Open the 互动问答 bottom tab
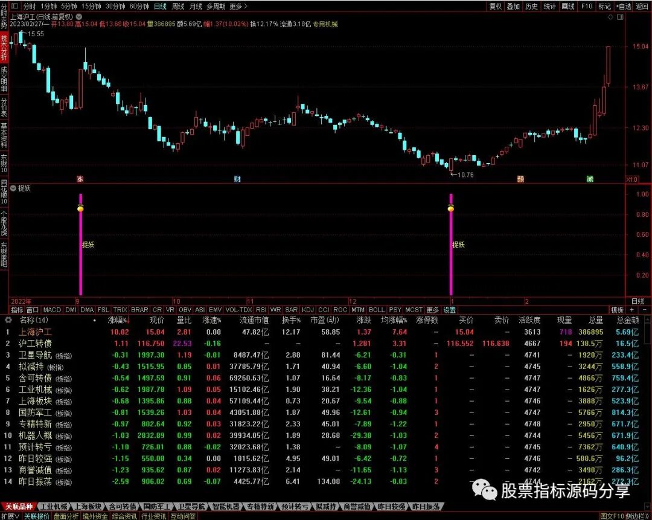This screenshot has height=520, width=652. tap(183, 516)
